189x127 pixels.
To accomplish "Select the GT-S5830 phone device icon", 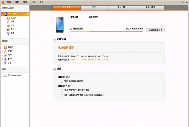I will tap(6, 14).
